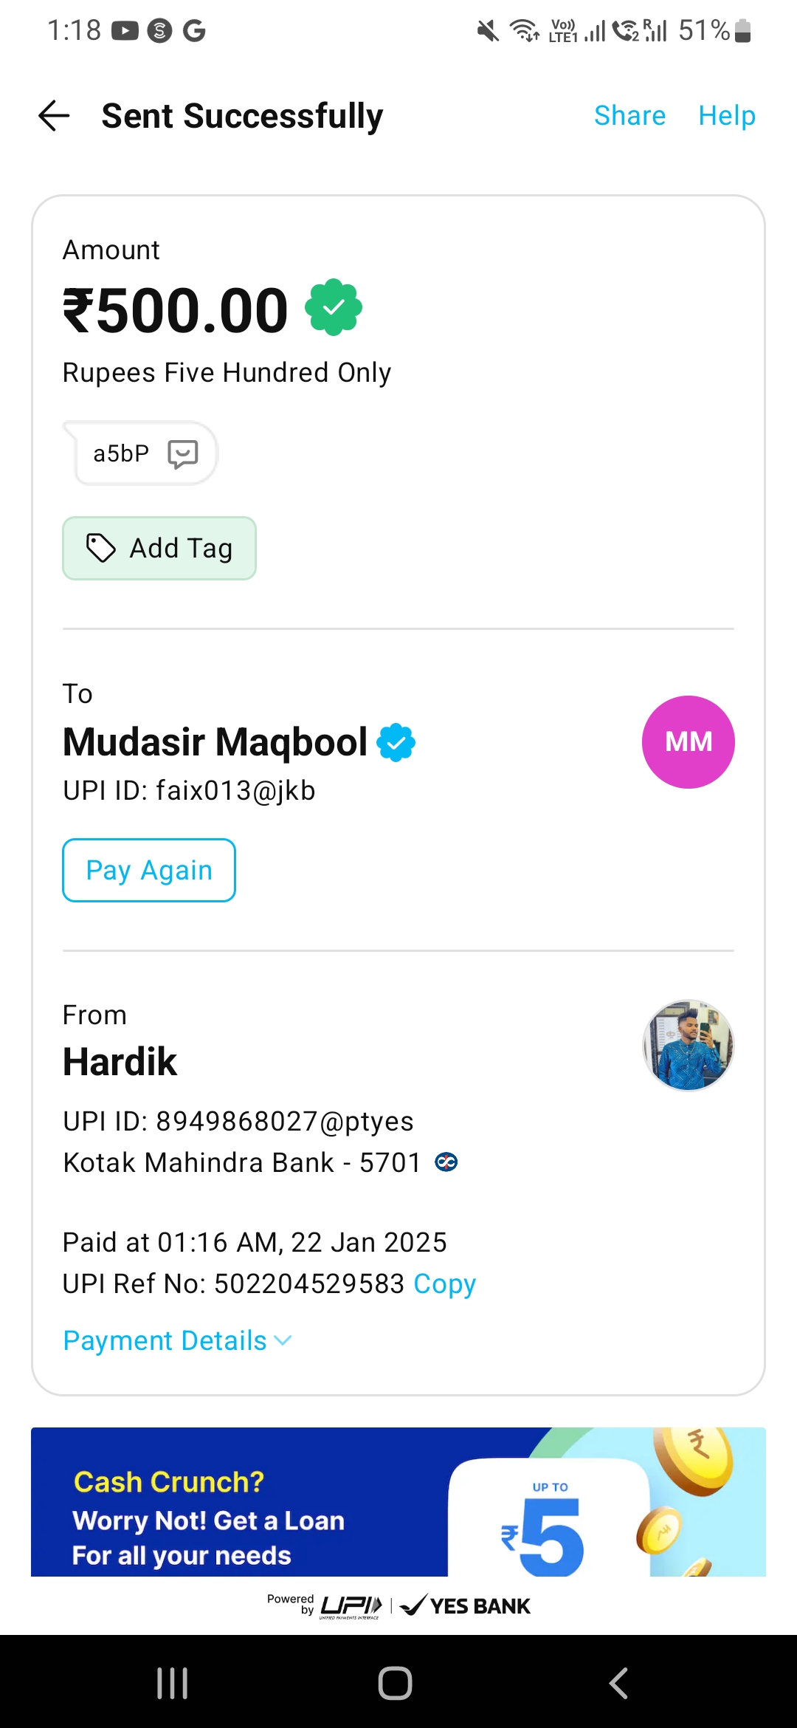
Task: Share the payment receipt
Action: 629,116
